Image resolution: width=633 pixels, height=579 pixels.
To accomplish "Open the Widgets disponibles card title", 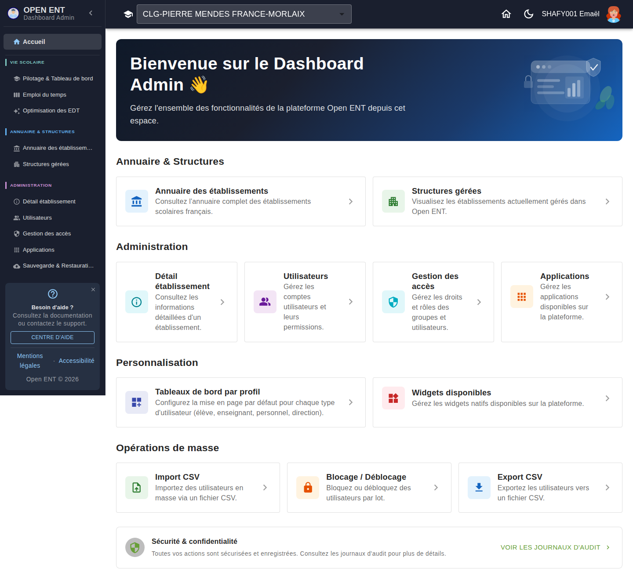I will pos(451,393).
